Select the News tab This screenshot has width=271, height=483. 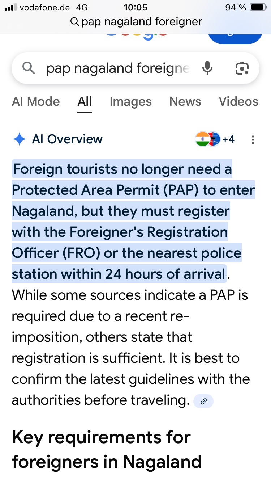pos(185,101)
